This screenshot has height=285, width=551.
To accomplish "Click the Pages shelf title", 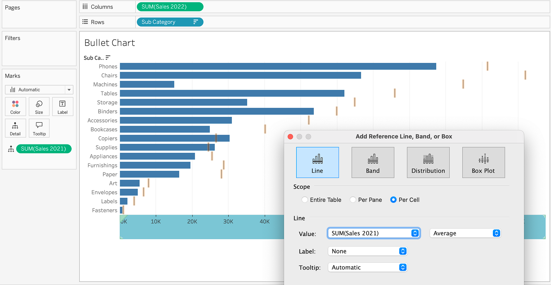I will [x=12, y=8].
